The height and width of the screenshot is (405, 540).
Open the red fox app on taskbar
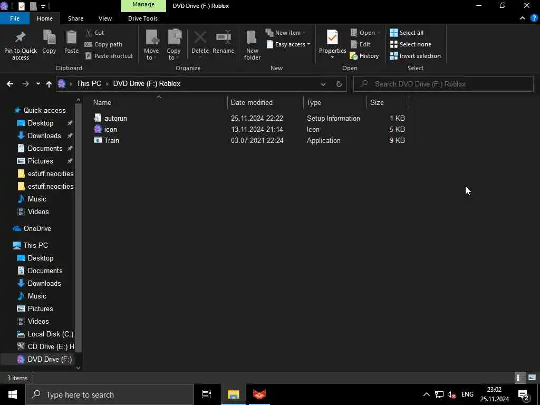(259, 394)
